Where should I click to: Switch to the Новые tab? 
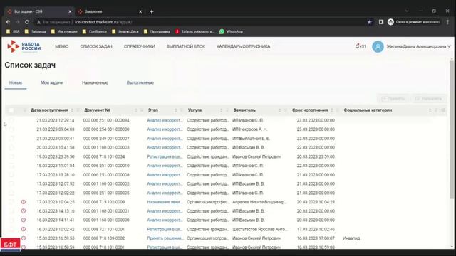coord(16,82)
